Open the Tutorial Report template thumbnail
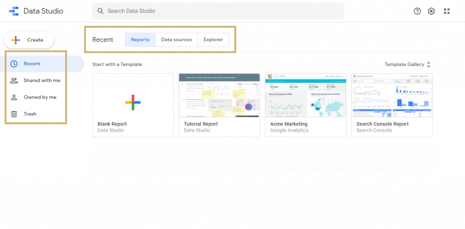 tap(219, 96)
